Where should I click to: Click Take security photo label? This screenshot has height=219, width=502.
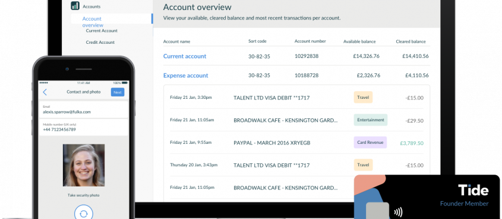(84, 195)
